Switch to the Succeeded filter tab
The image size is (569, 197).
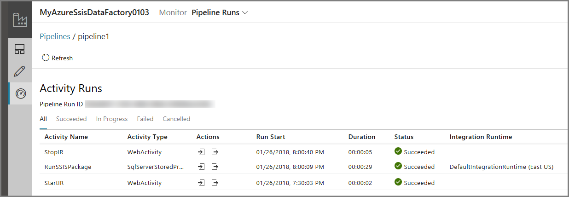71,119
